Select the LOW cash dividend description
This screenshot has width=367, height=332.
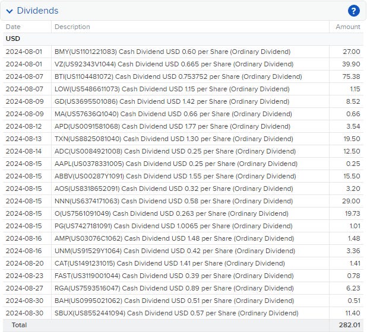172,89
